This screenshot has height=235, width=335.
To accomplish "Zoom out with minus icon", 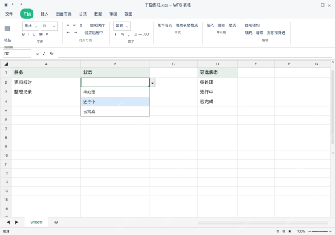I will pyautogui.click(x=309, y=232).
